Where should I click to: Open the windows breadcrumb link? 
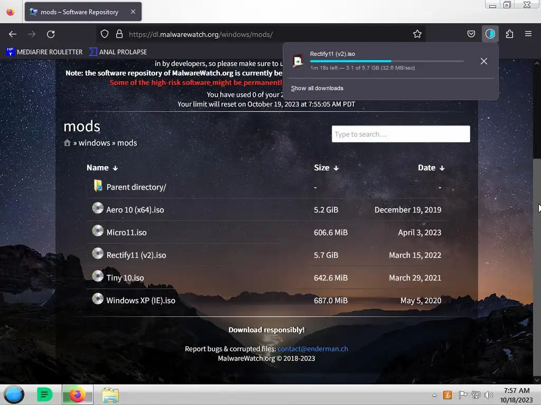[94, 143]
